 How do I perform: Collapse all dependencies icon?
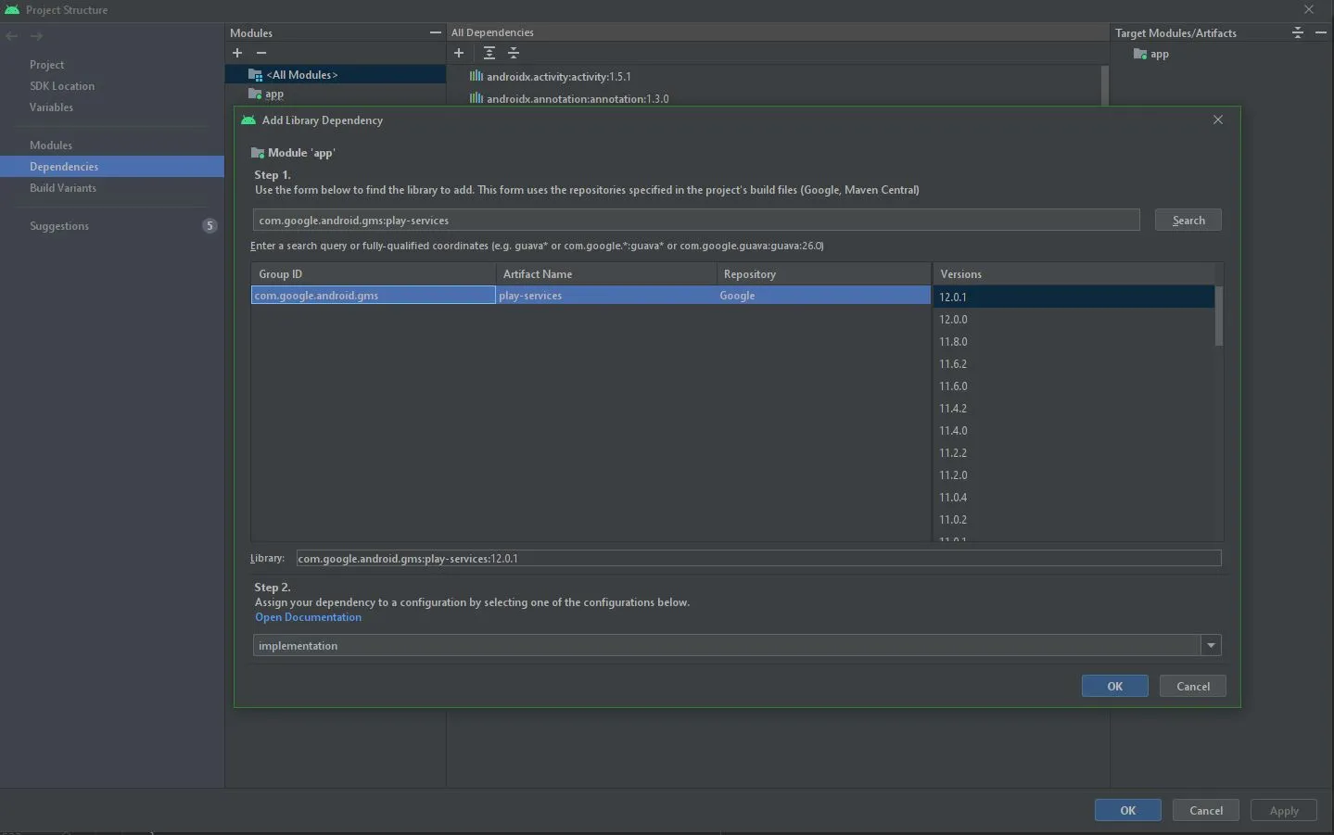tap(514, 54)
